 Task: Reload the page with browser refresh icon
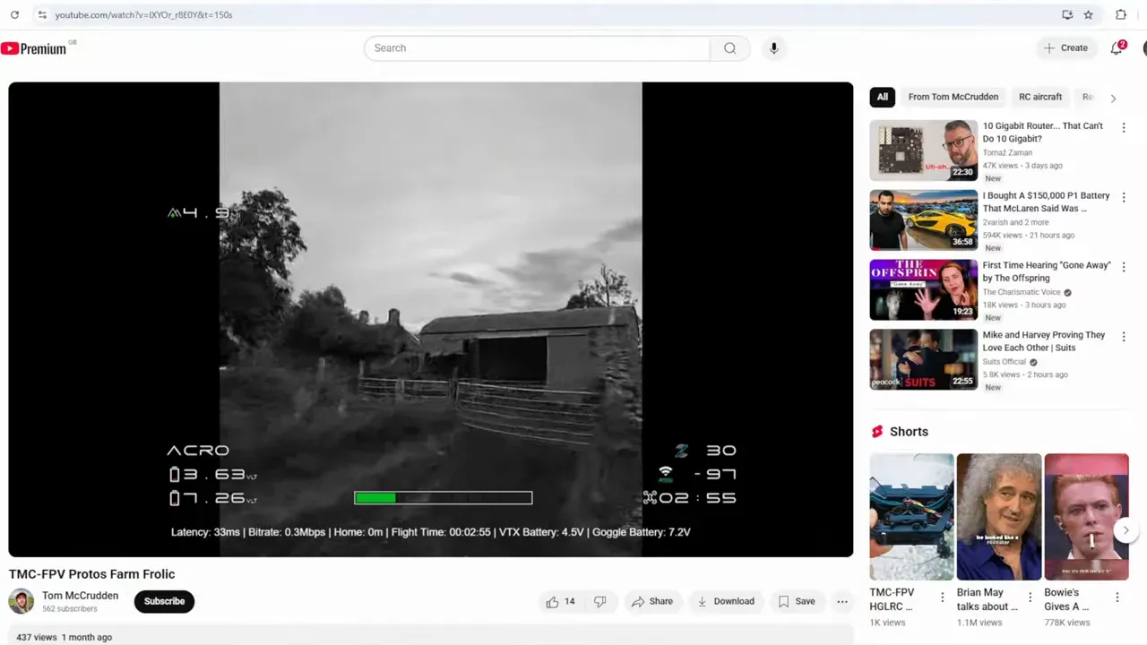(14, 14)
